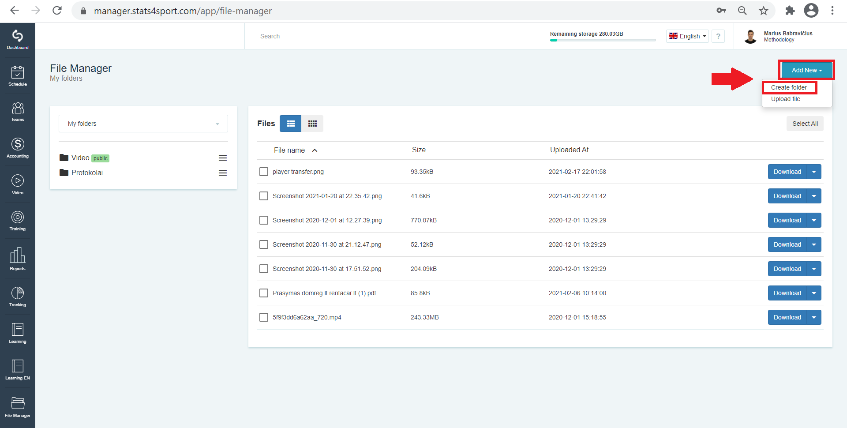Expand download arrow for player transfer.png
Screen dimensions: 847x428
click(x=814, y=172)
